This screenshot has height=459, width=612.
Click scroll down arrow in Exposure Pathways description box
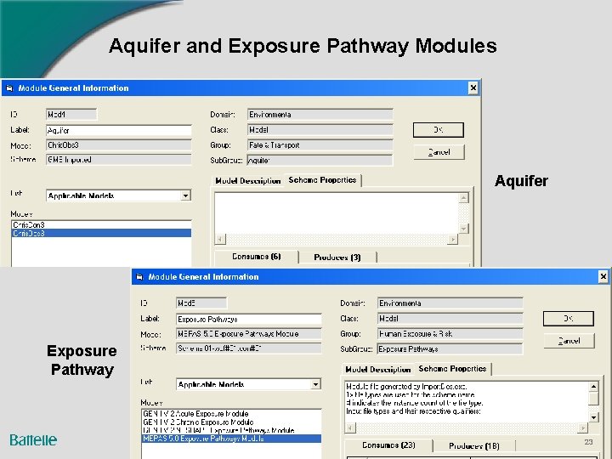[x=593, y=417]
